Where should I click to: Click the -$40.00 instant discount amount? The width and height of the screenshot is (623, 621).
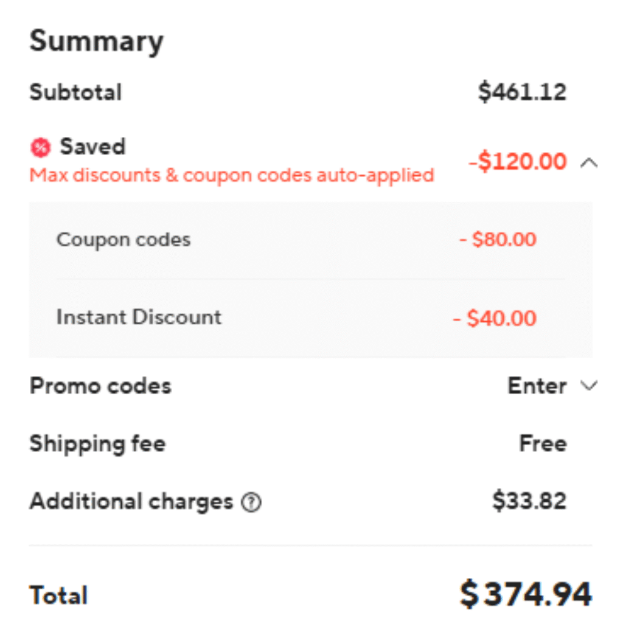[495, 318]
